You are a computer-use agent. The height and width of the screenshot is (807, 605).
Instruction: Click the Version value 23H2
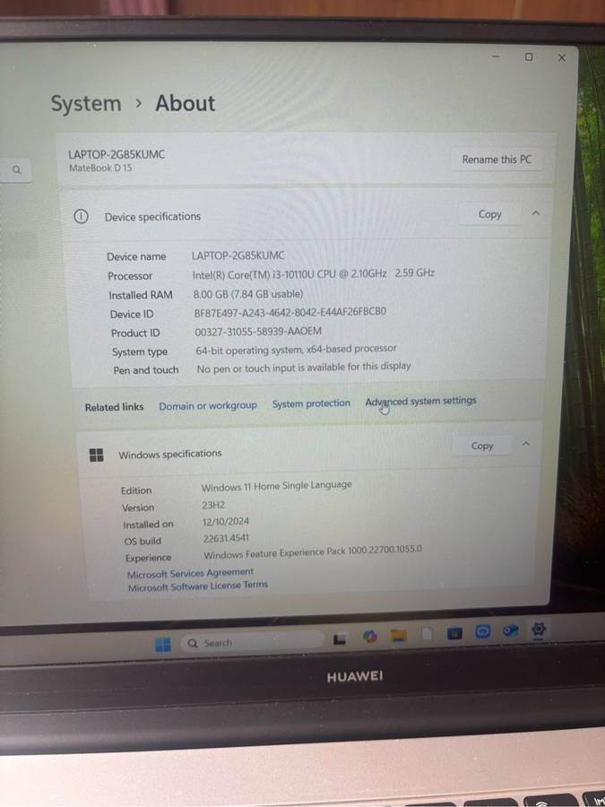click(213, 506)
